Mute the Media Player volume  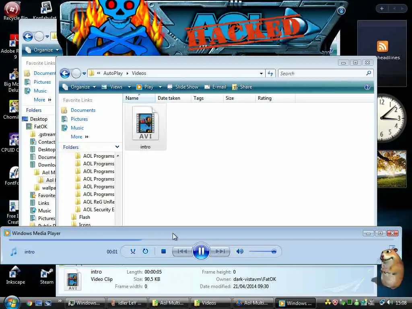[240, 251]
